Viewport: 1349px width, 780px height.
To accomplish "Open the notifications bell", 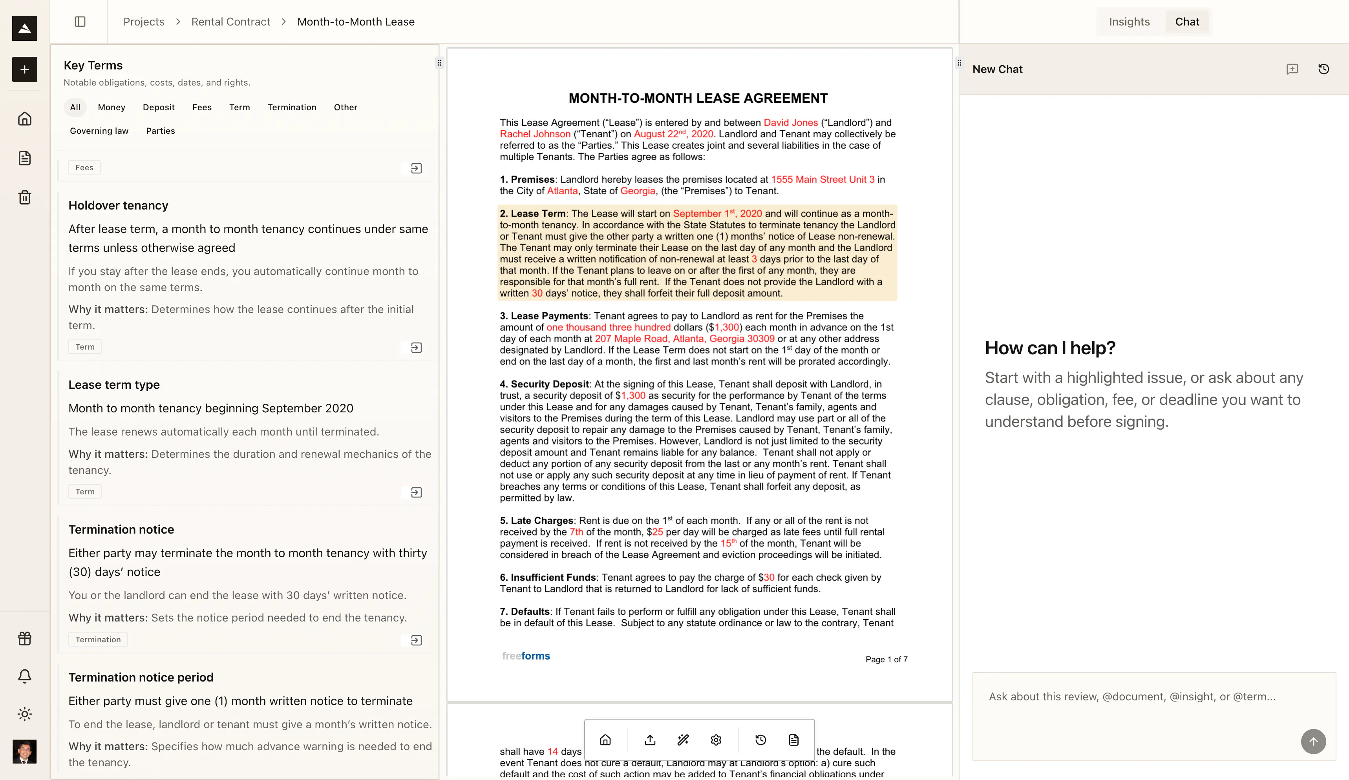I will [25, 676].
